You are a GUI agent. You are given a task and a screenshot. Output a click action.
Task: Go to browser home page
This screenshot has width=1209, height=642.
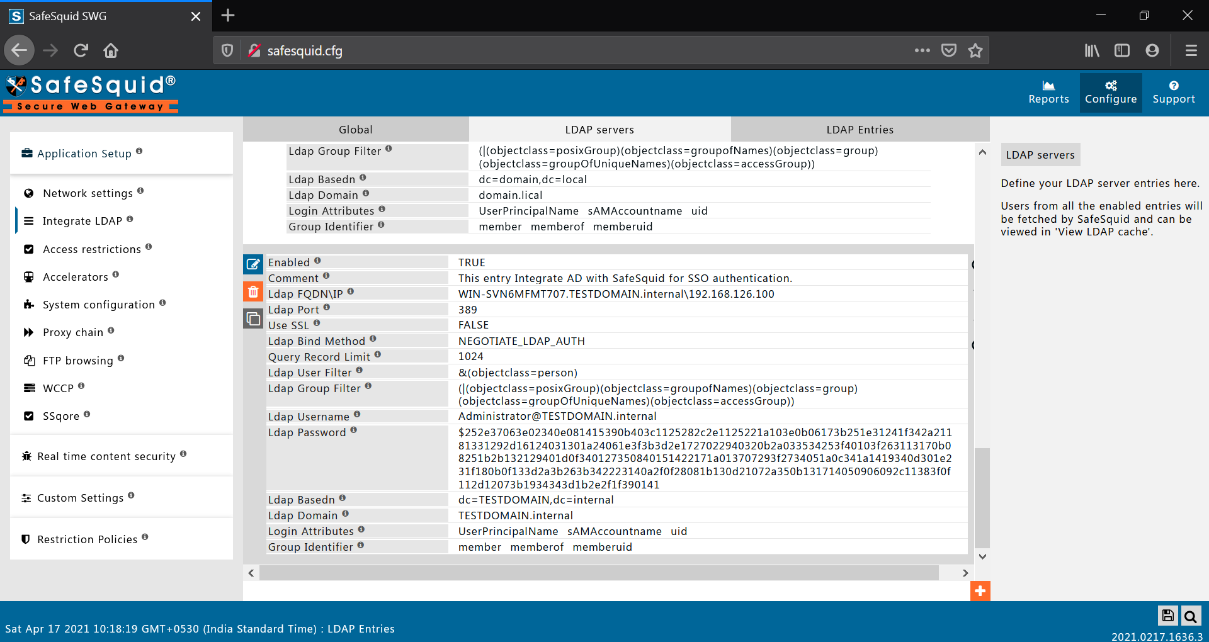pos(111,50)
